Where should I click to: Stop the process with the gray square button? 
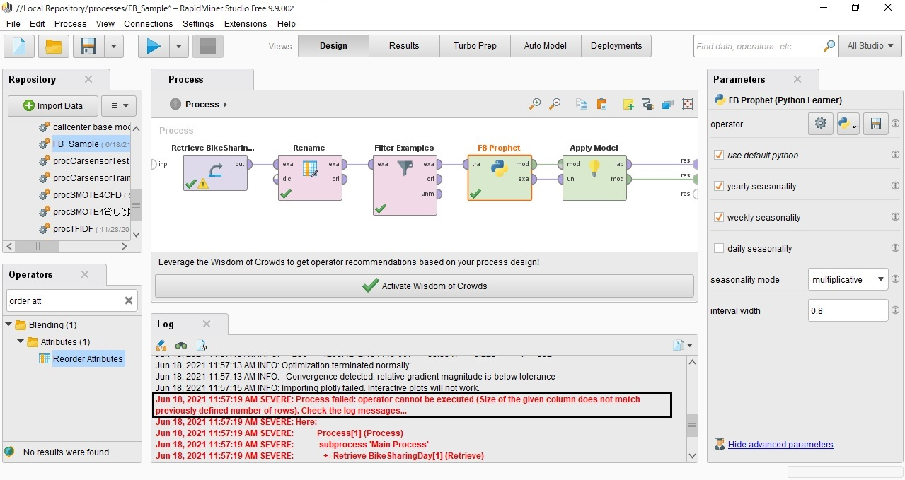click(x=208, y=47)
